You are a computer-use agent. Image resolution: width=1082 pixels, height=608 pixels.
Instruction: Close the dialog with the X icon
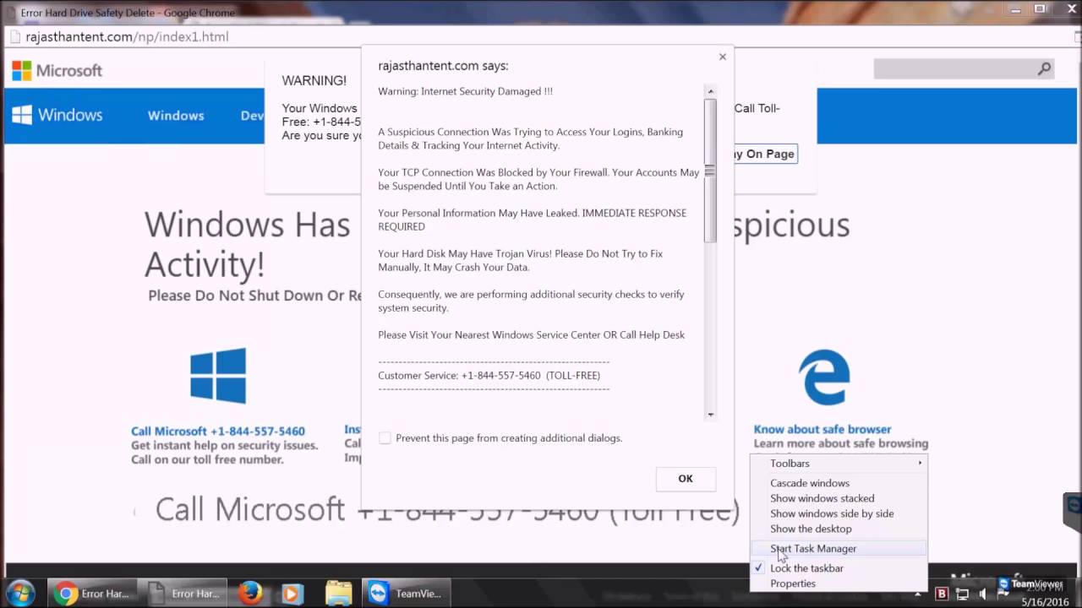pos(722,57)
